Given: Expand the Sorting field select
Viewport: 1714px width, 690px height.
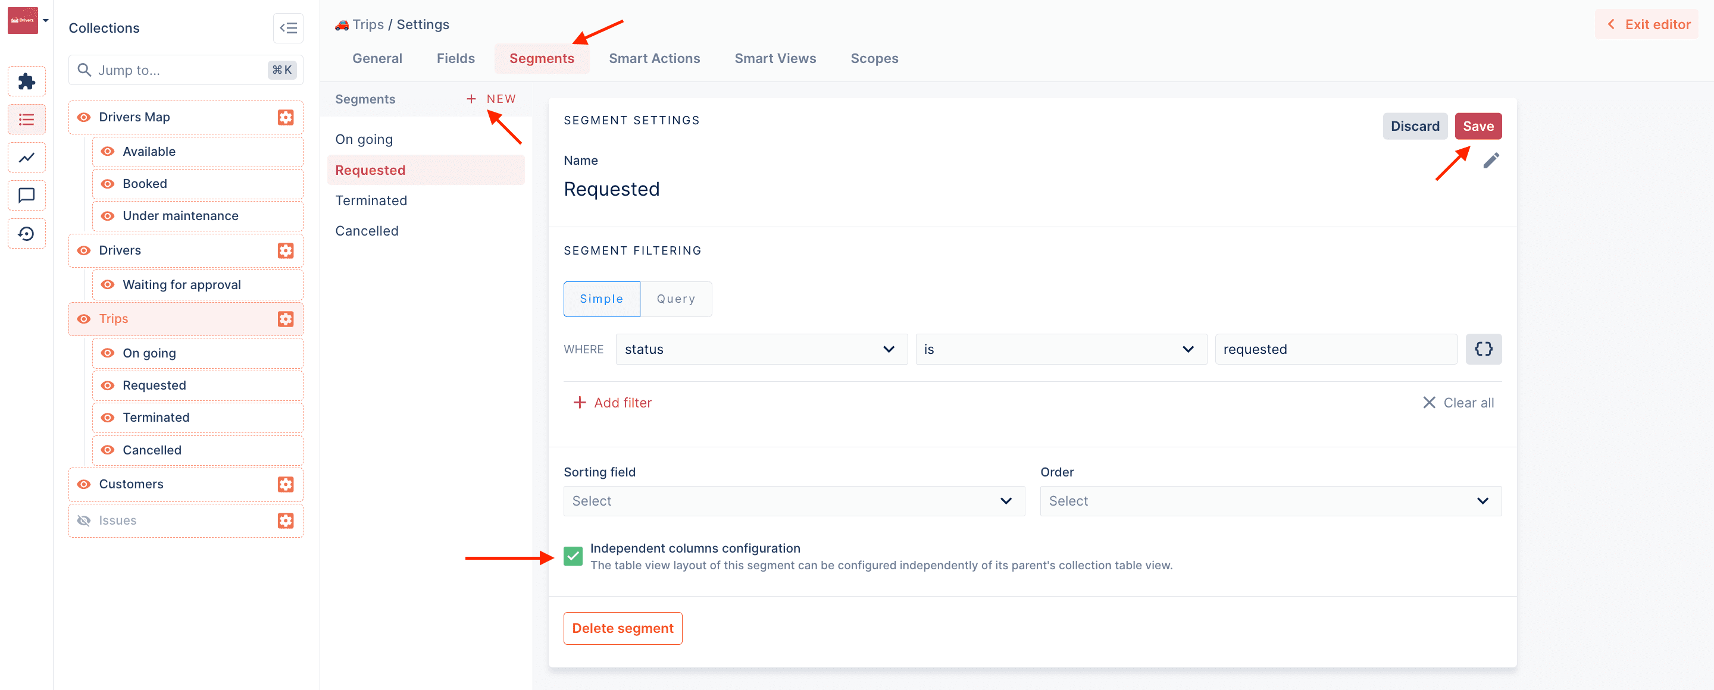Looking at the screenshot, I should point(793,501).
